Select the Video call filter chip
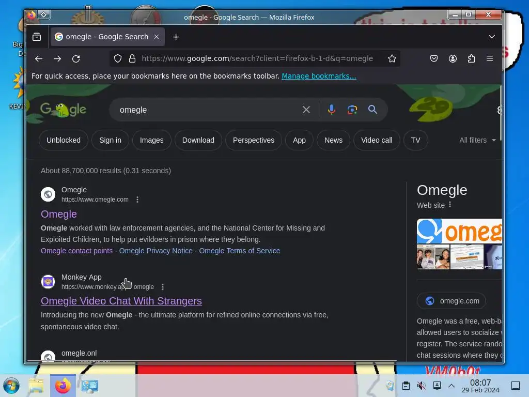 coord(377,140)
